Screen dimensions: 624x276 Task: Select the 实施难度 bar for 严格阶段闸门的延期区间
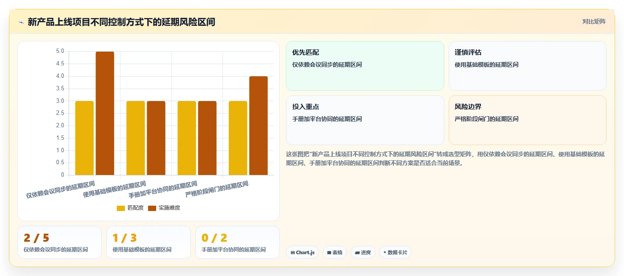(x=259, y=126)
